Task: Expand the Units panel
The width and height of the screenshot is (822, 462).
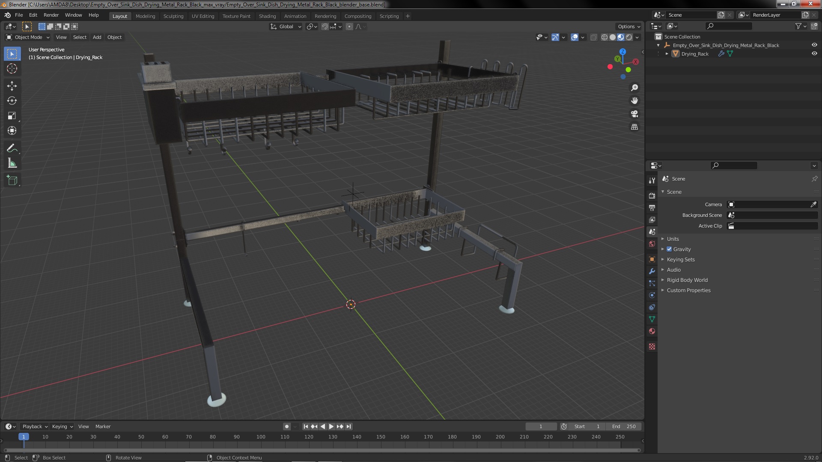Action: tap(673, 239)
